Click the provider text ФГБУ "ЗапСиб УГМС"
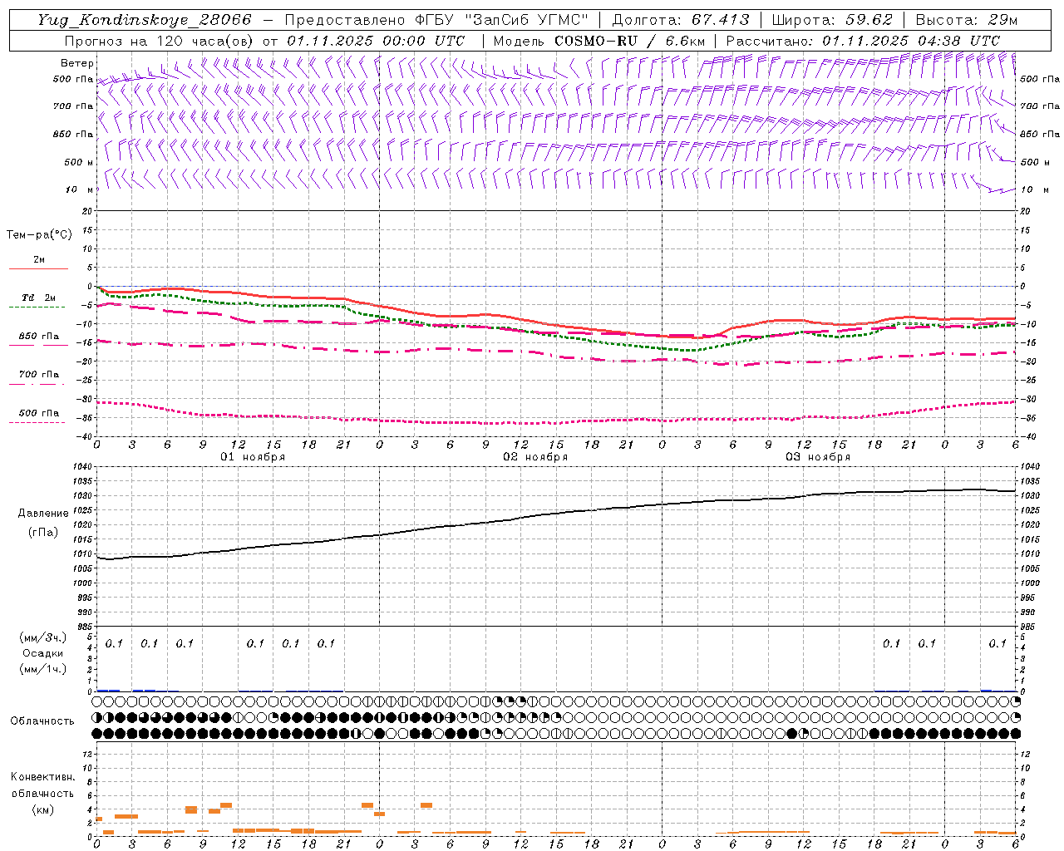The height and width of the screenshot is (851, 1064). 502,21
